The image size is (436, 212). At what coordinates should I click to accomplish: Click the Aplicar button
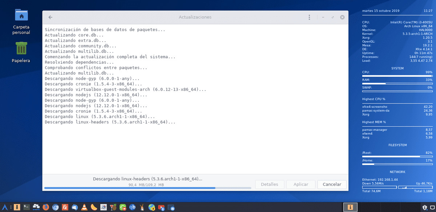point(301,184)
